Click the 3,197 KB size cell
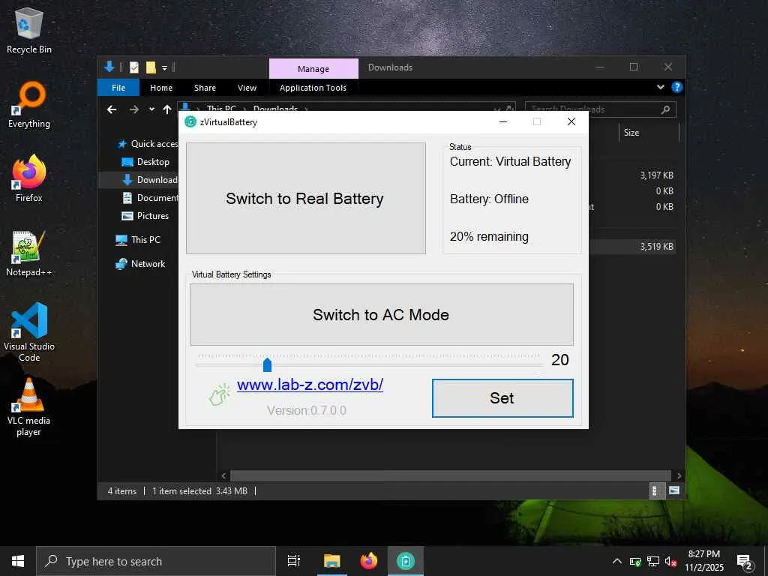The image size is (768, 576). pyautogui.click(x=656, y=175)
